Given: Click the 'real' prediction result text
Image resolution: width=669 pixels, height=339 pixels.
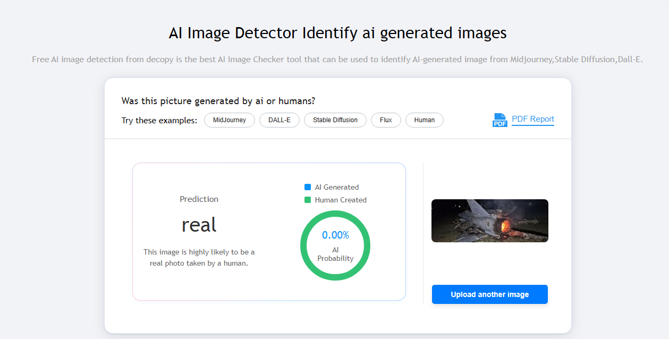Looking at the screenshot, I should pos(199,225).
